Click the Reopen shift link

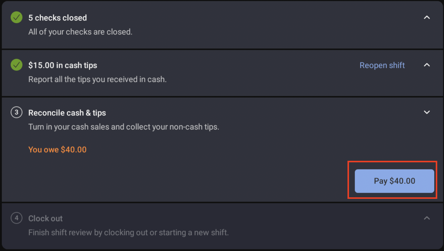click(x=382, y=65)
